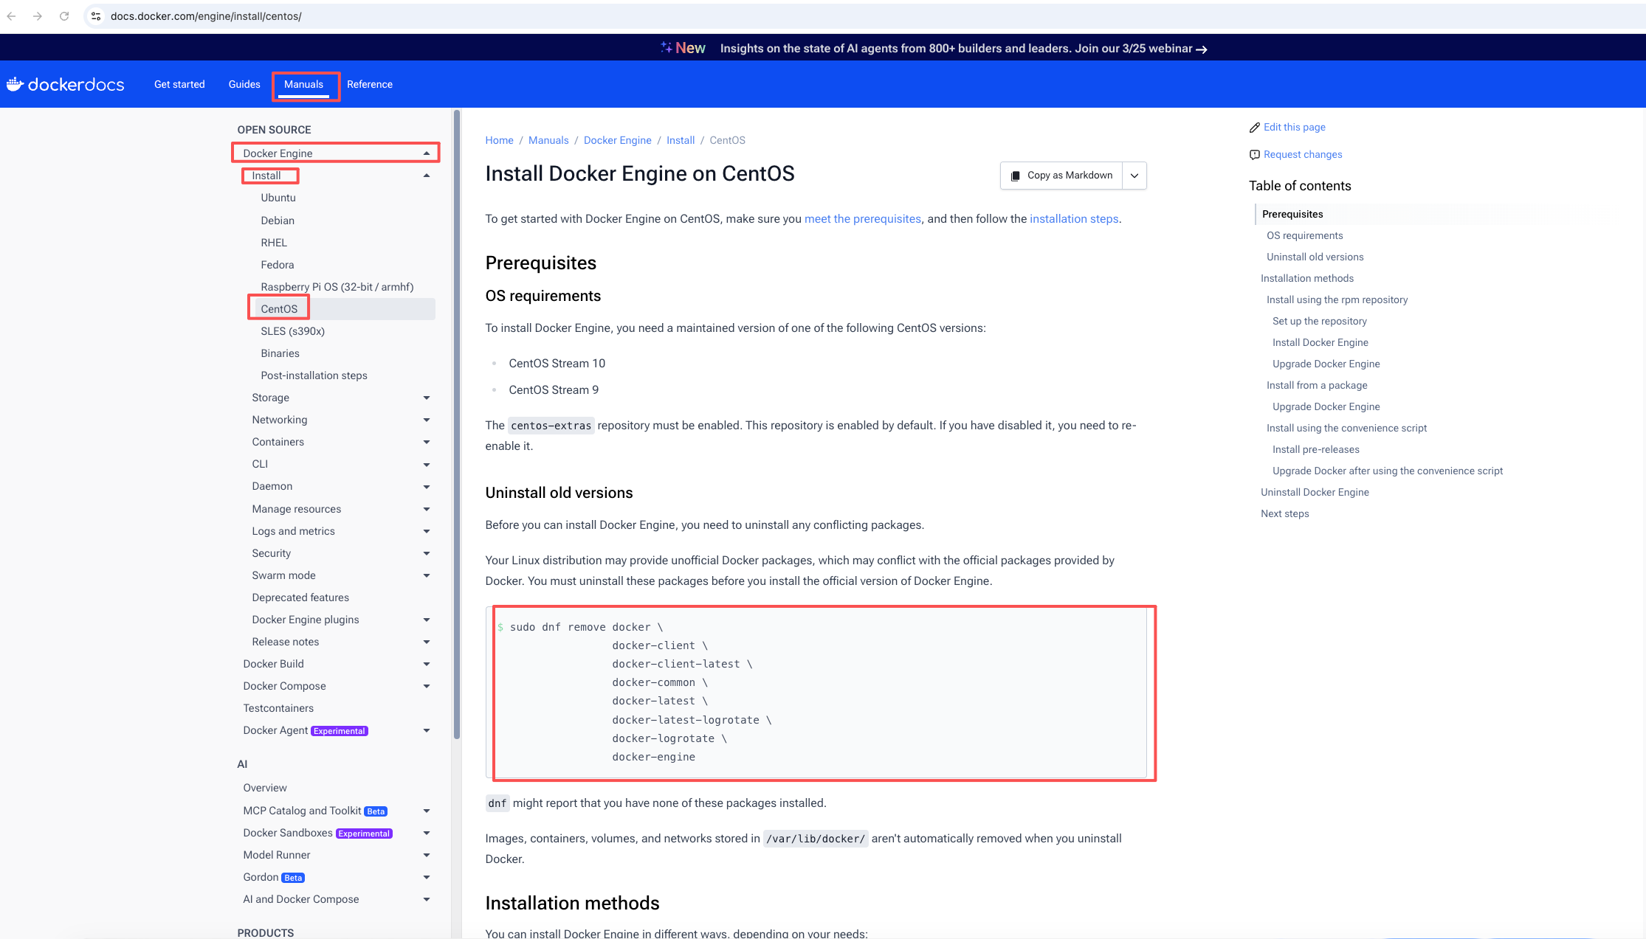Open the Copy as Markdown dropdown arrow
Screen dimensions: 1646x939
click(1134, 176)
